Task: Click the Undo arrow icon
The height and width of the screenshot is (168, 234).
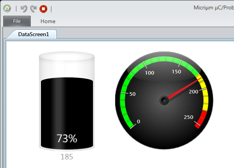Action: [24, 9]
